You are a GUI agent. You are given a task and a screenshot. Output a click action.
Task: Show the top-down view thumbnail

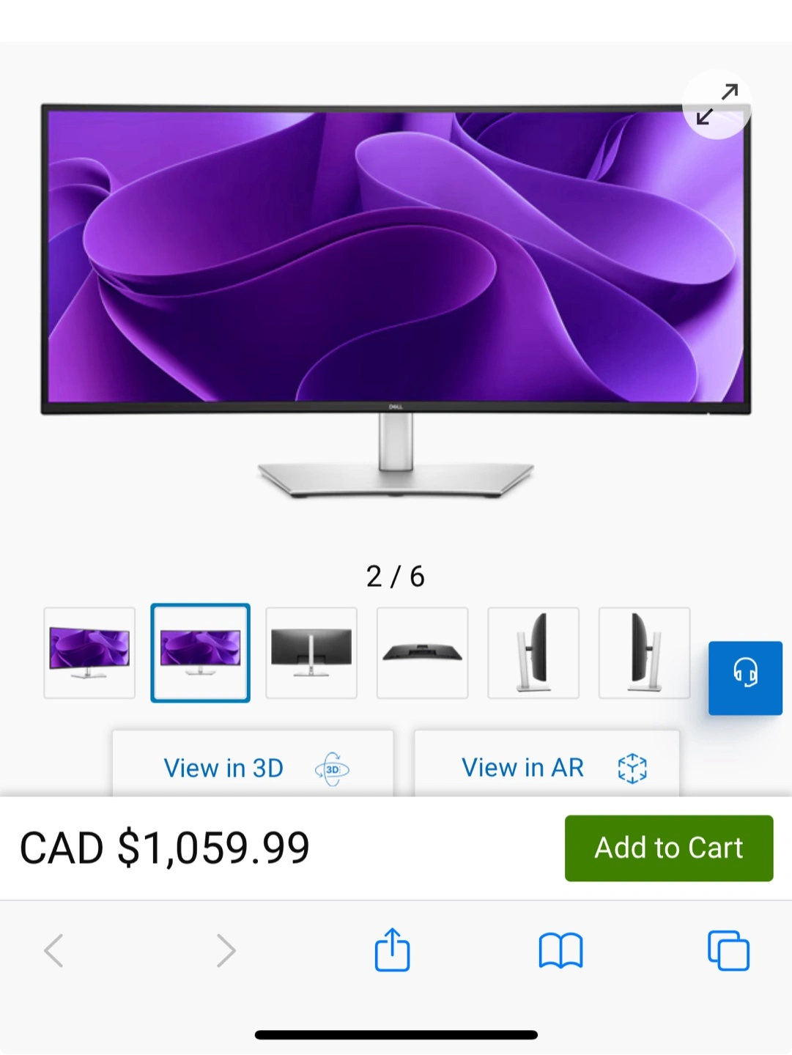coord(423,653)
